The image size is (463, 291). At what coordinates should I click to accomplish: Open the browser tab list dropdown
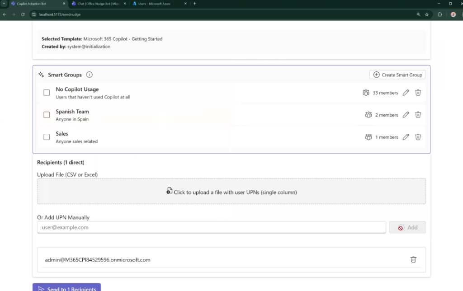[4, 4]
